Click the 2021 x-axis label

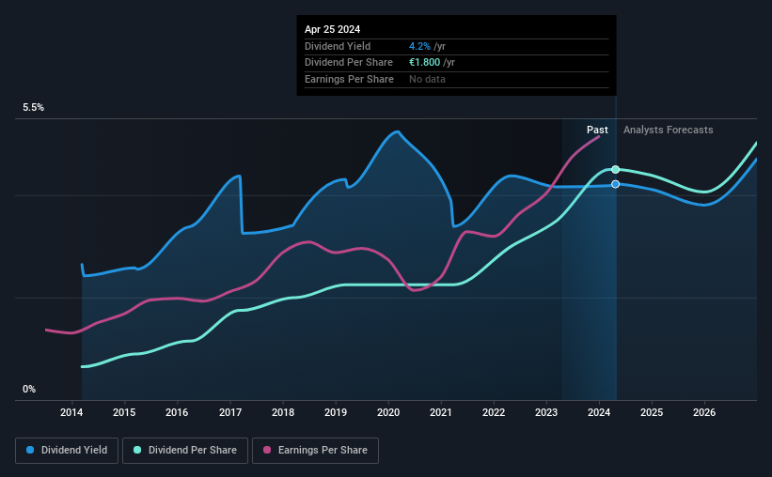[441, 412]
